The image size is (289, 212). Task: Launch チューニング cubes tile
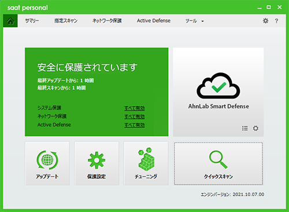point(146,163)
